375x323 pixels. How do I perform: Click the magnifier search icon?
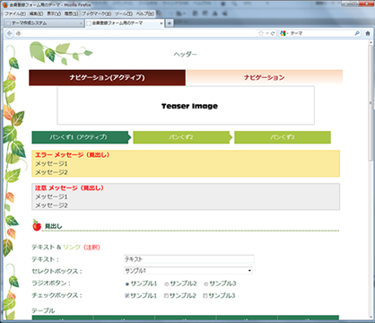[x=357, y=33]
